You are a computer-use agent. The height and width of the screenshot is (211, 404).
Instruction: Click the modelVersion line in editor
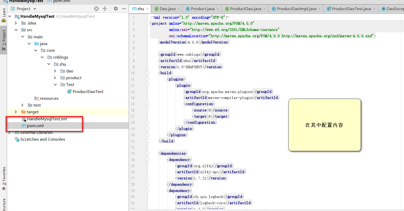194,42
